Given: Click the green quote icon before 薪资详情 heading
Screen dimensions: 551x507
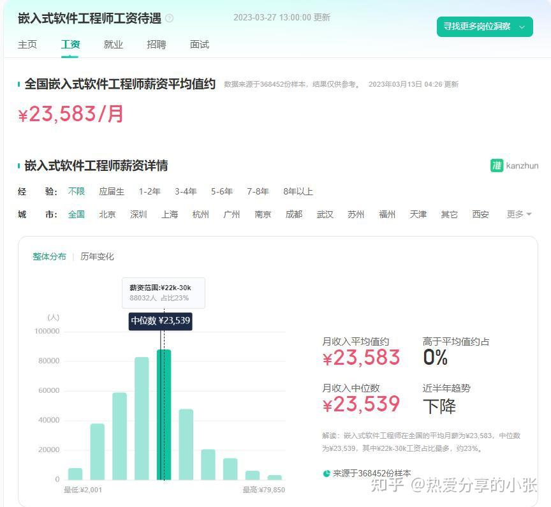Looking at the screenshot, I should coord(18,165).
